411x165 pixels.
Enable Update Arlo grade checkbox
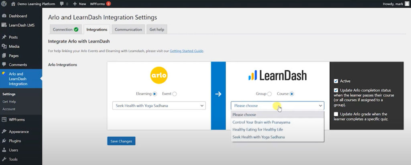pos(336,114)
